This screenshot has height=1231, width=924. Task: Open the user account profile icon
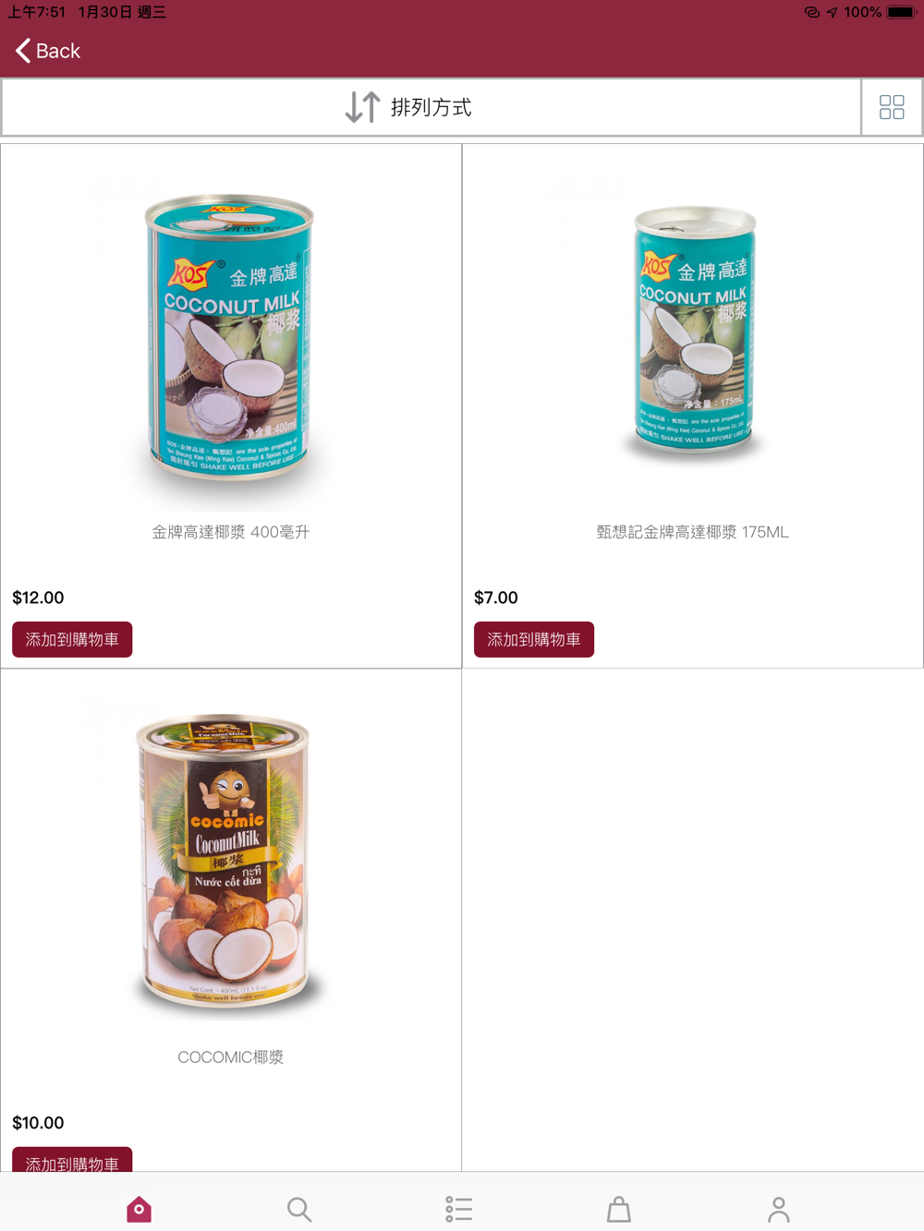tap(779, 1209)
